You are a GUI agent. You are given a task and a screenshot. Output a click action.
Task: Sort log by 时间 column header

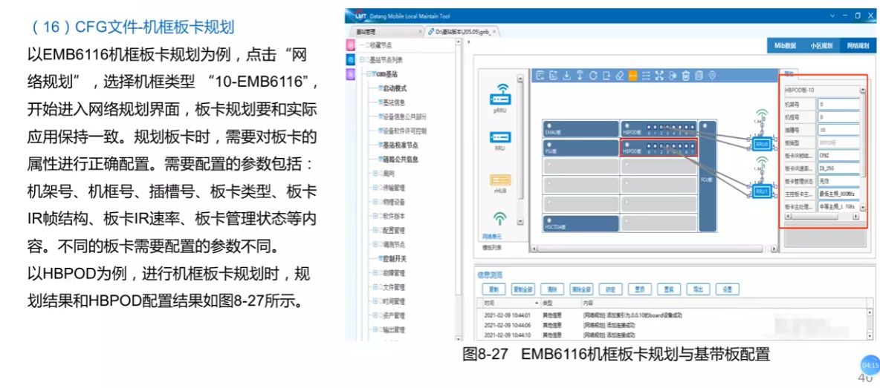(x=511, y=303)
